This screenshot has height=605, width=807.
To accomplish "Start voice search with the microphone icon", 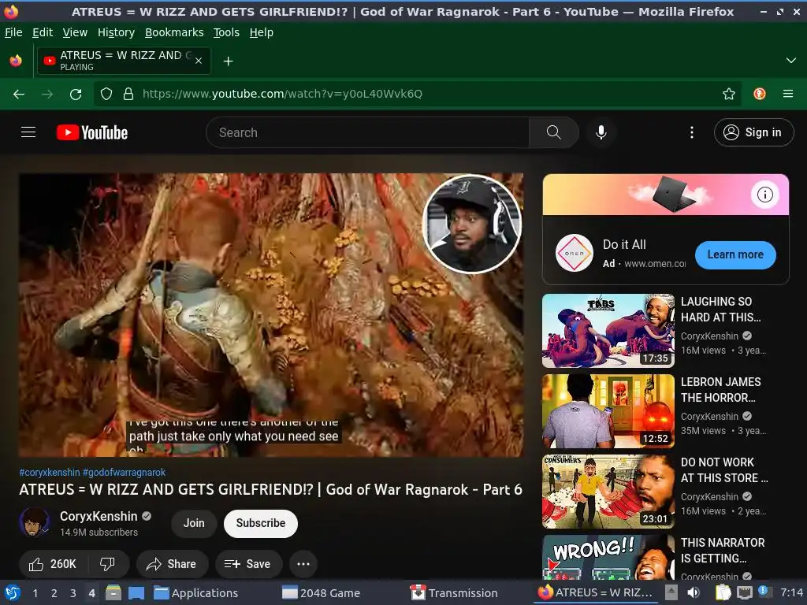I will (x=601, y=132).
